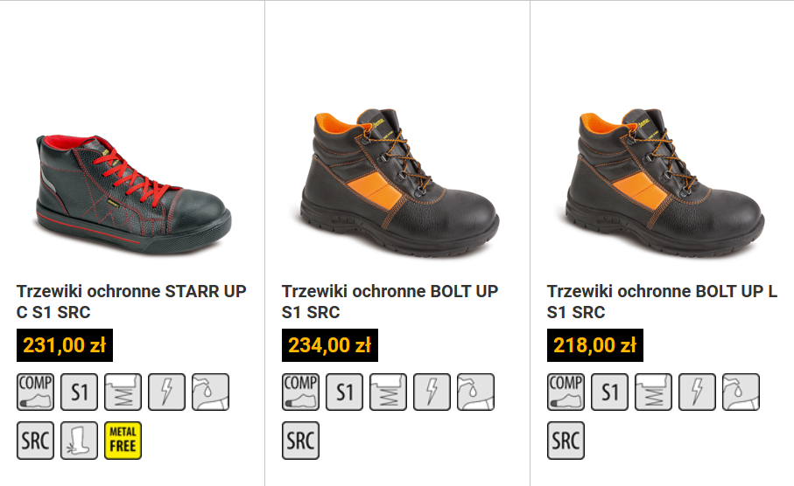Open the Trzewiki ochronne BOLT UP S1 SRC link

coord(390,302)
